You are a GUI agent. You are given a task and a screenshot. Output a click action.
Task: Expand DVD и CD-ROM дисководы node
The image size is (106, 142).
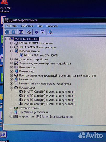[12, 43]
